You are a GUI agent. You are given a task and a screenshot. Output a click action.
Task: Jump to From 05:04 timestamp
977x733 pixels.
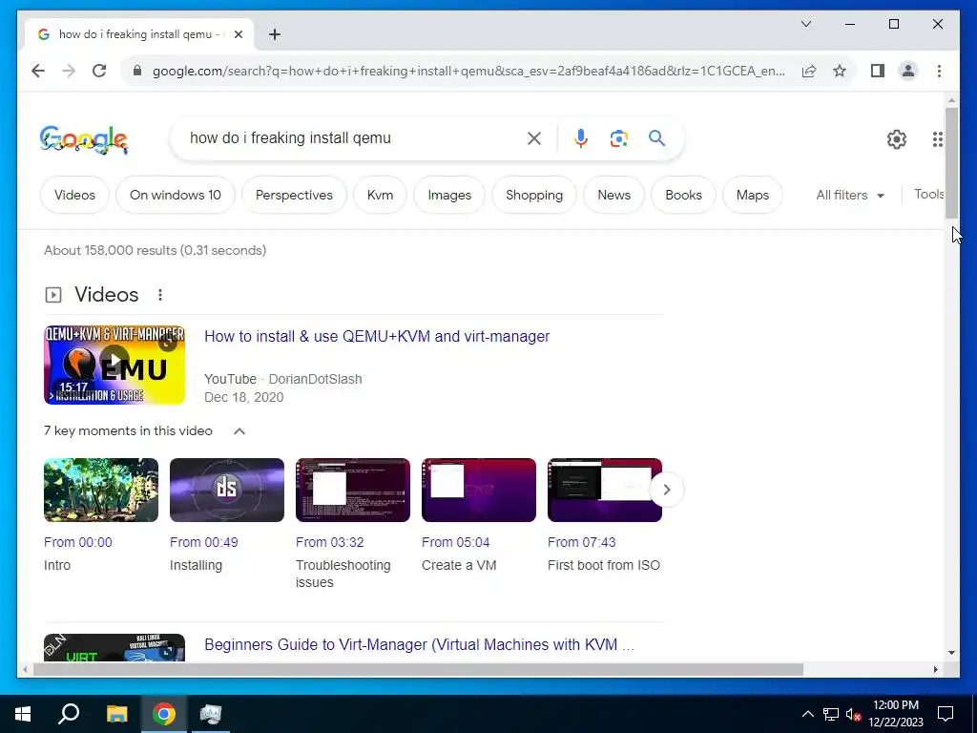pyautogui.click(x=455, y=542)
